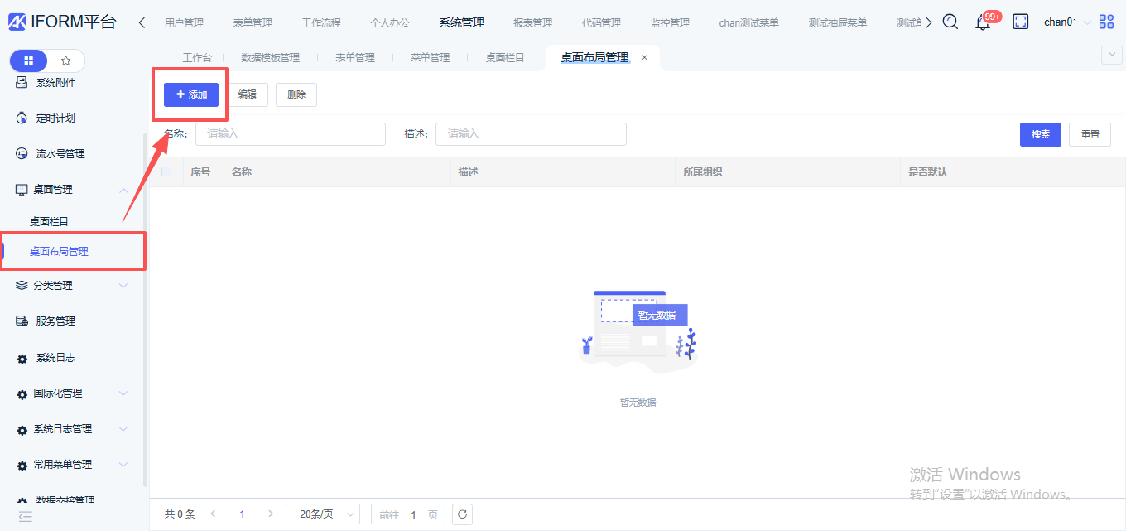The image size is (1126, 531).
Task: Click the 添加 button
Action: click(190, 94)
